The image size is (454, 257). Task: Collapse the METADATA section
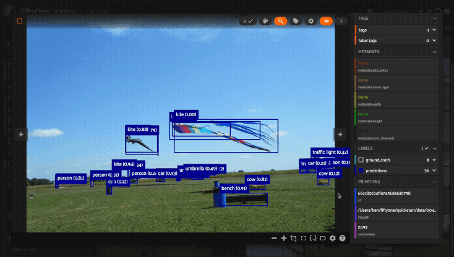pyautogui.click(x=435, y=52)
